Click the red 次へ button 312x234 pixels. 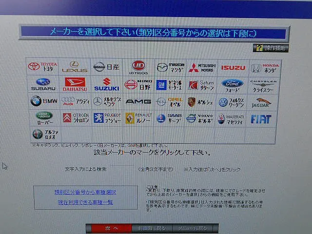pyautogui.click(x=112, y=229)
